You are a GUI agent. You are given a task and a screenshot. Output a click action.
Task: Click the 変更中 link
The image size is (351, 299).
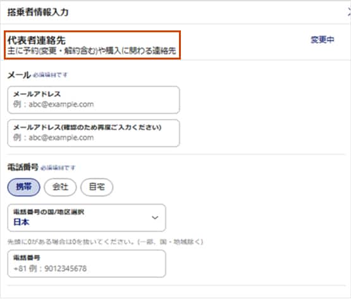pos(323,40)
